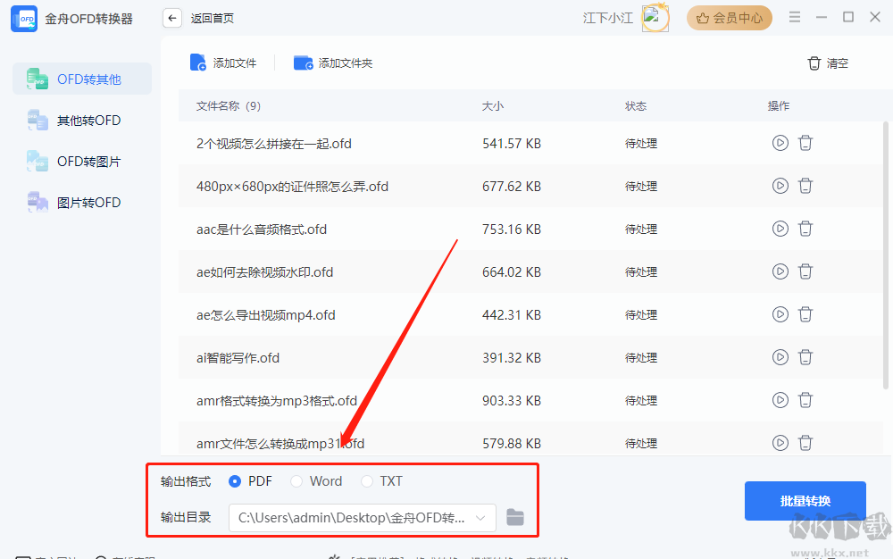Select TXT as the output format
Viewport: 893px width, 559px height.
[x=366, y=480]
